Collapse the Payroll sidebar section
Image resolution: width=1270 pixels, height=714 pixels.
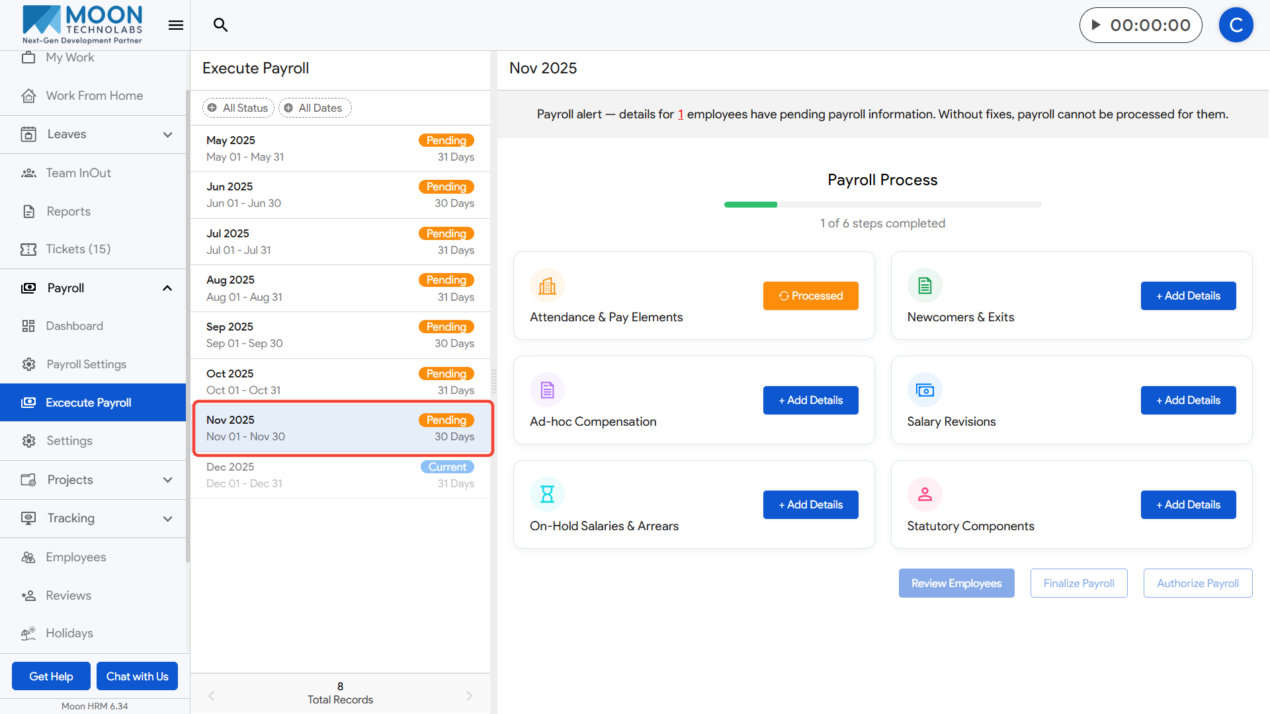pos(167,288)
